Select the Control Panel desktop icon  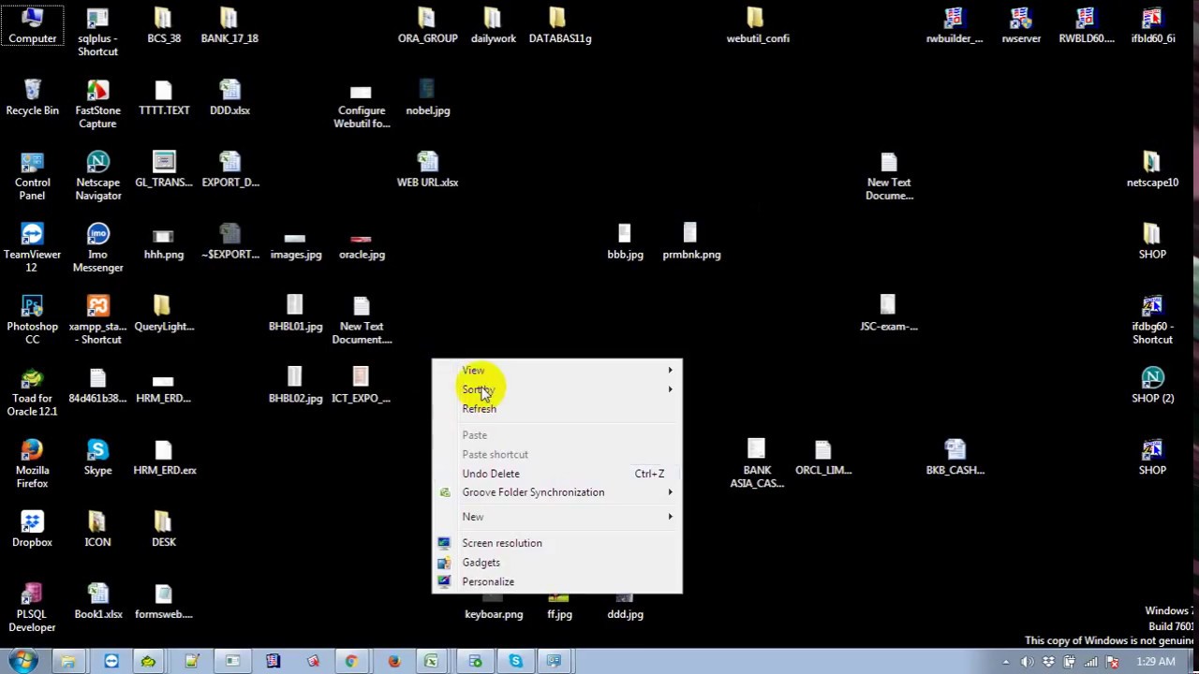point(33,177)
